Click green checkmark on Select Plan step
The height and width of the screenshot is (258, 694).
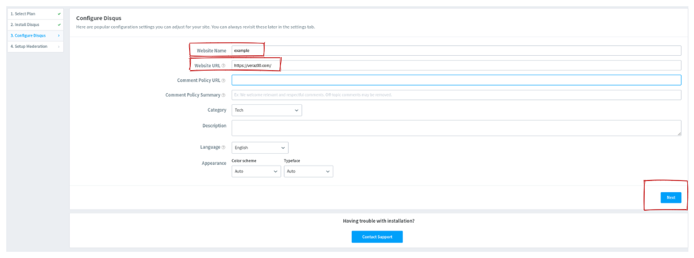tap(59, 14)
